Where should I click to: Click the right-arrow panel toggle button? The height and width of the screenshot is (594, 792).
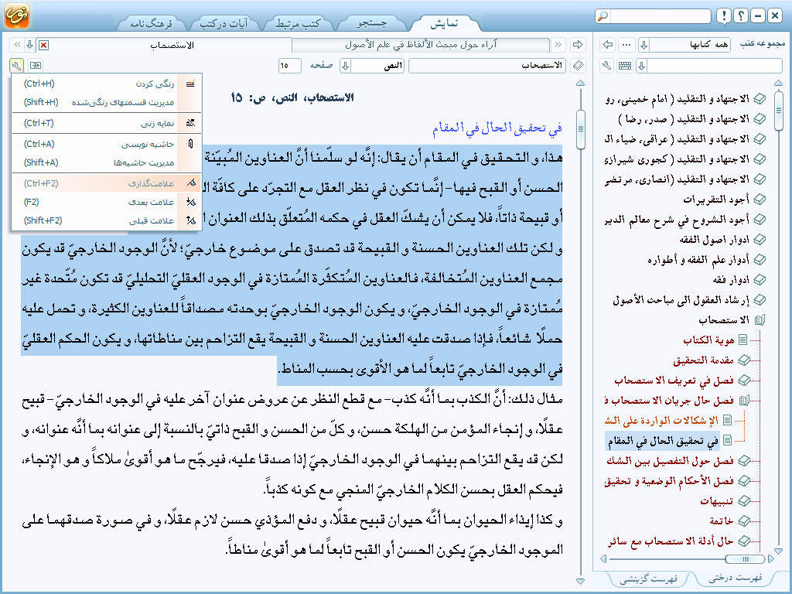tap(577, 45)
